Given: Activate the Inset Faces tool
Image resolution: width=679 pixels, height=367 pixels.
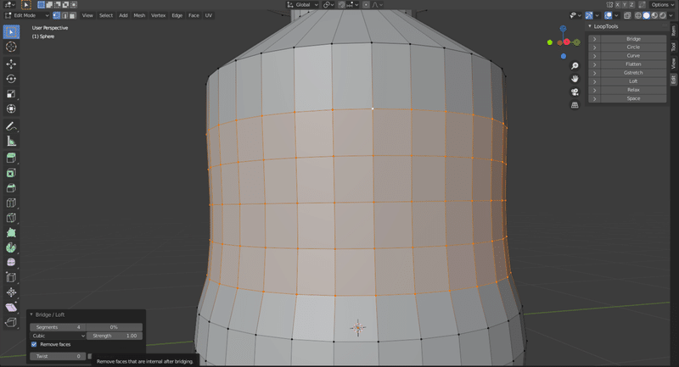Looking at the screenshot, I should [x=11, y=173].
